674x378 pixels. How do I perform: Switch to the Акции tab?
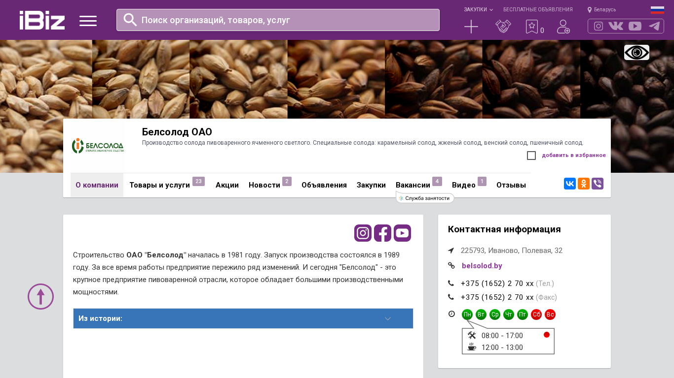pos(227,185)
